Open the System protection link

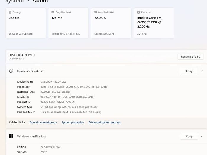(73, 123)
